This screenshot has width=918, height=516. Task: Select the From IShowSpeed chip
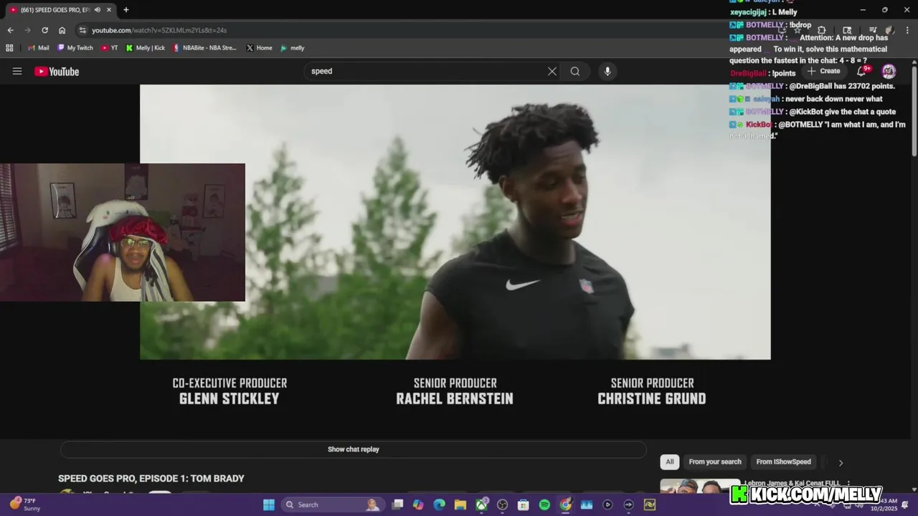click(783, 462)
